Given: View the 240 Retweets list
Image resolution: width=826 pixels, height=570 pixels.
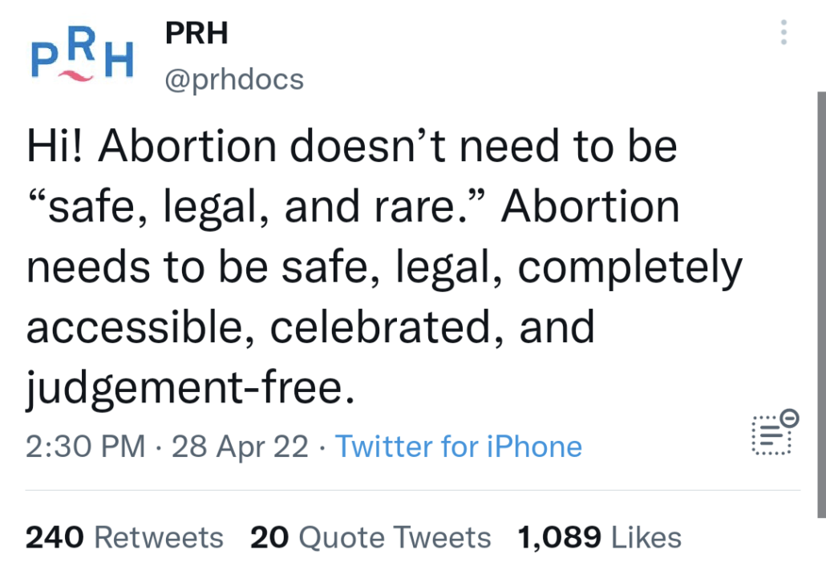Looking at the screenshot, I should (x=124, y=537).
